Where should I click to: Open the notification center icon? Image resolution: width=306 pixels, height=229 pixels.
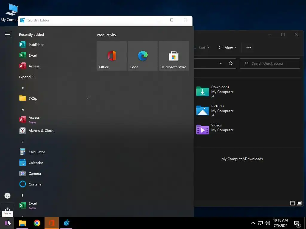coord(297,223)
